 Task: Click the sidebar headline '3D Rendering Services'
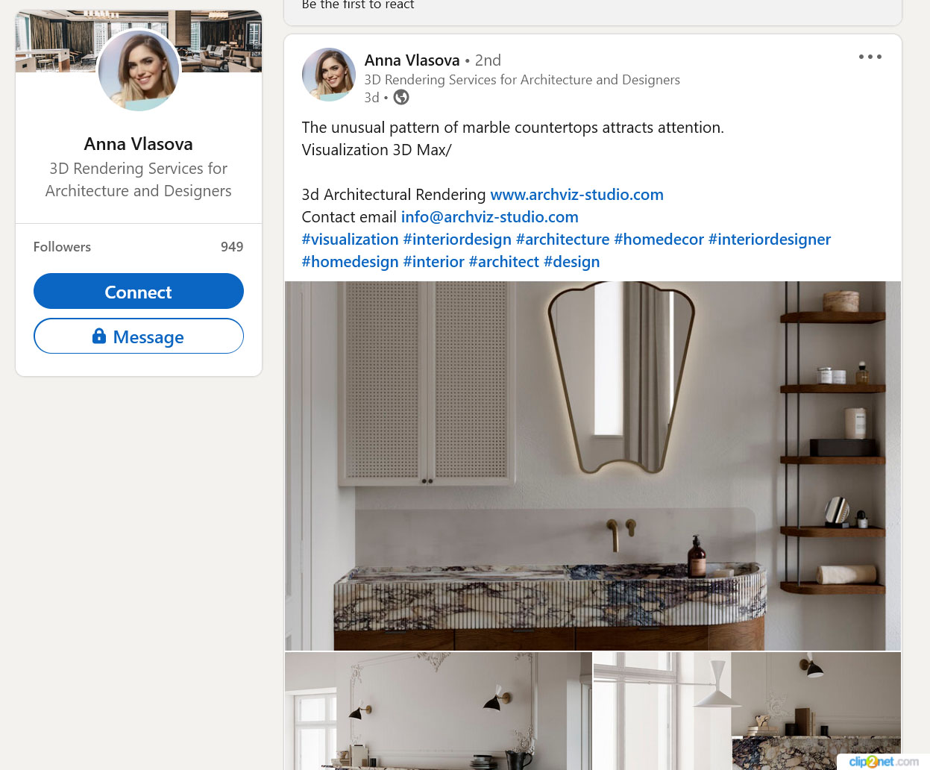139,180
